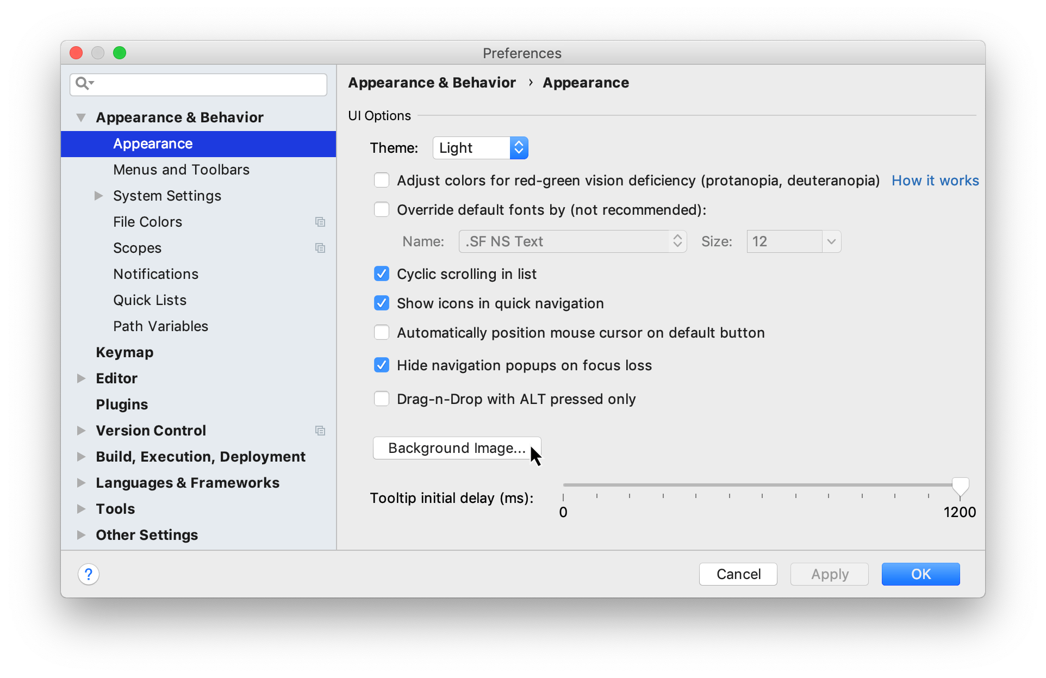
Task: Click the Background Image button
Action: click(x=456, y=447)
